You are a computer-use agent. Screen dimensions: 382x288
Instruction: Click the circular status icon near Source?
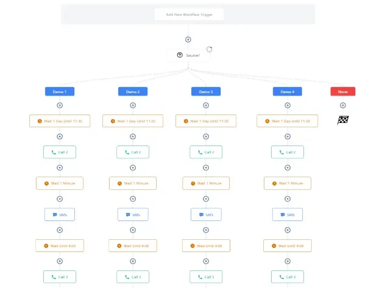click(x=209, y=49)
